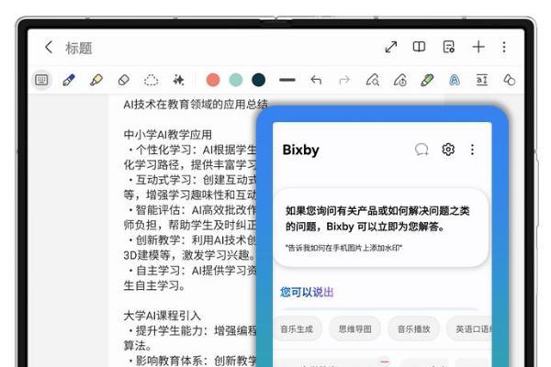The width and height of the screenshot is (551, 367).
Task: Click the line 3D建模等，激发学习兴趣
Action: tap(189, 255)
